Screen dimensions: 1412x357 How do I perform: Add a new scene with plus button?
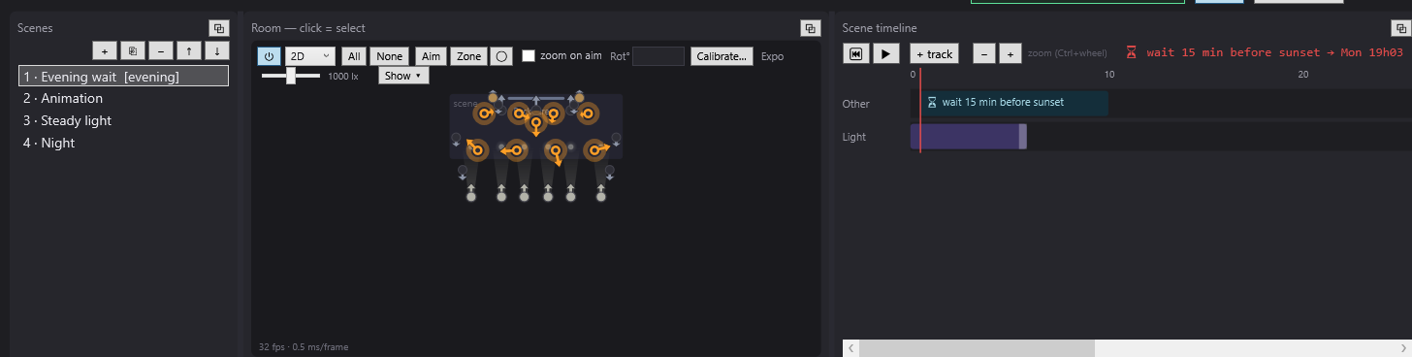[x=105, y=50]
